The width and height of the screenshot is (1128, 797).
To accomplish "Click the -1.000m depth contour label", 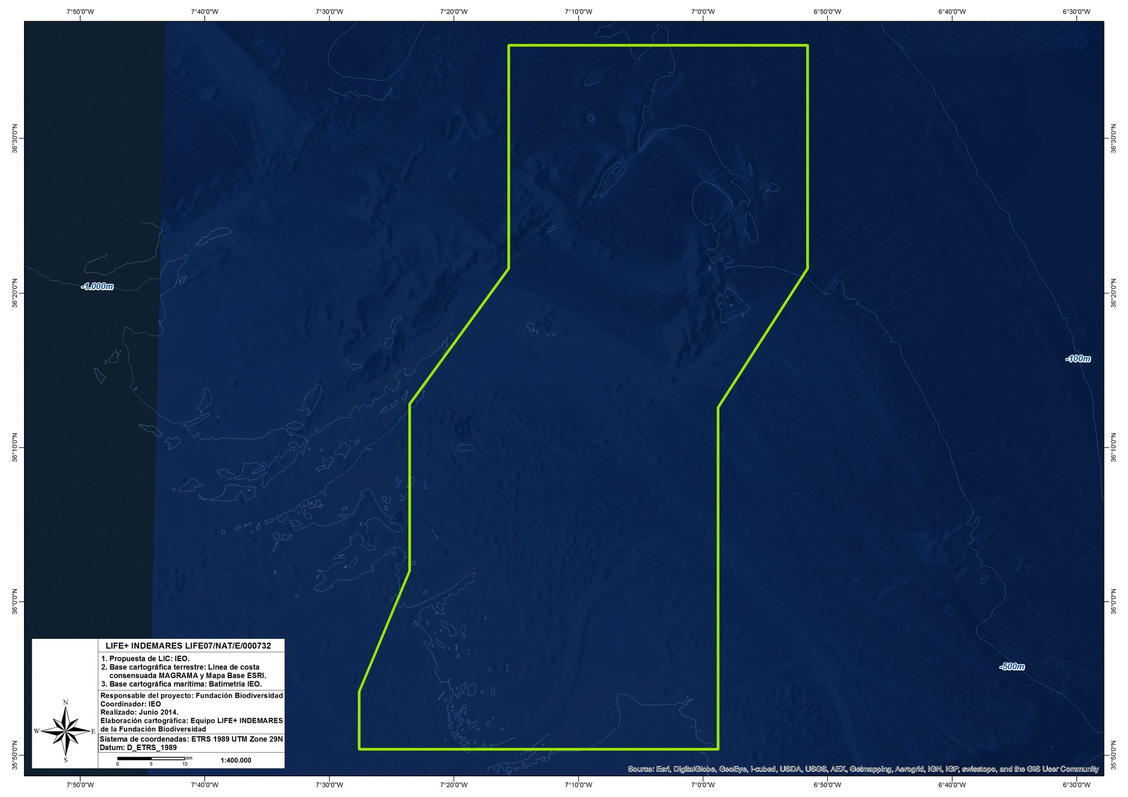I will click(x=98, y=286).
